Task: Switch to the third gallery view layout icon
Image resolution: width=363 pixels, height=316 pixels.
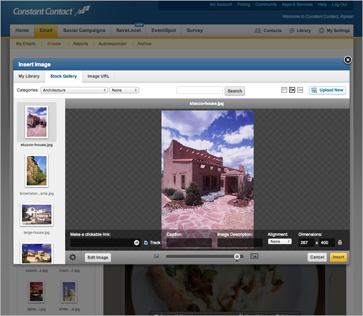Action: (x=300, y=90)
